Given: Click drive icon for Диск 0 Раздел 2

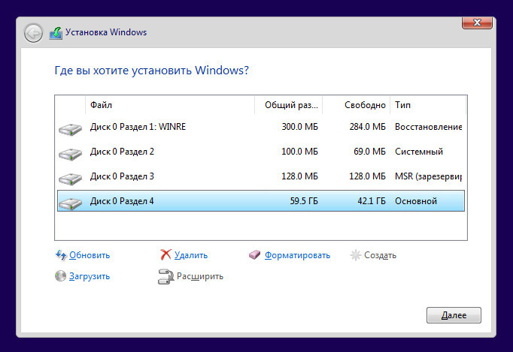Looking at the screenshot, I should pos(70,154).
